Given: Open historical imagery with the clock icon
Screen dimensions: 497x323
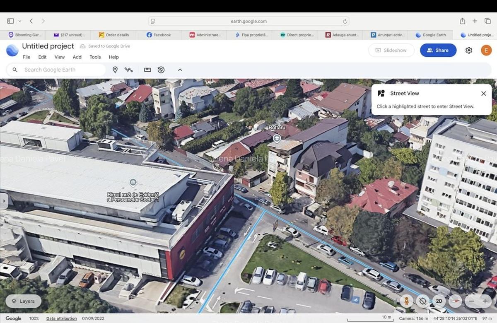Looking at the screenshot, I should pyautogui.click(x=161, y=70).
